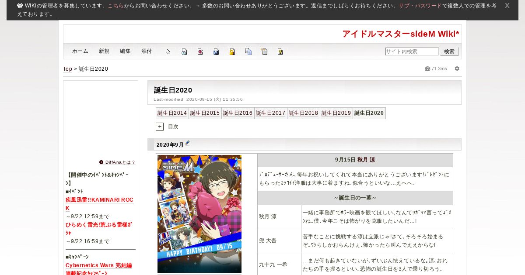Click the 検索 search button

tap(449, 52)
